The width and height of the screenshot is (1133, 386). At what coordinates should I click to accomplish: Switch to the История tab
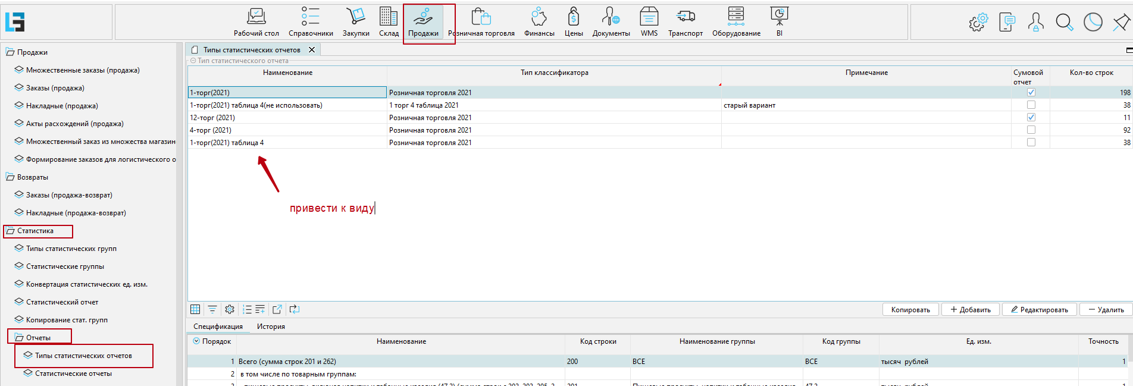[271, 327]
